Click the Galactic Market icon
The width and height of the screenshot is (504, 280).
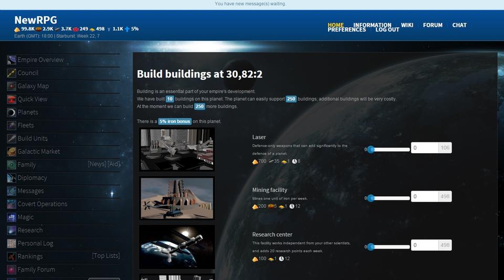(x=12, y=152)
